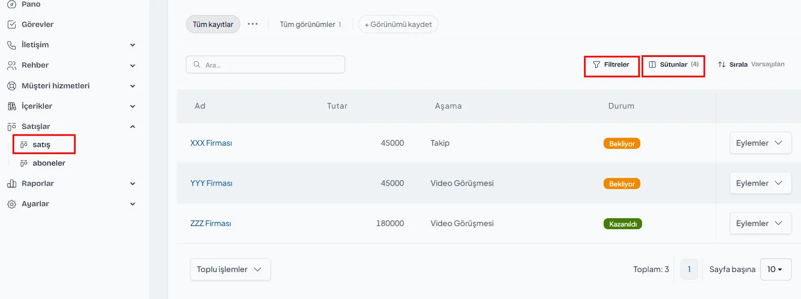The width and height of the screenshot is (801, 299).
Task: Click the İçerikler library icon
Action: pos(12,106)
